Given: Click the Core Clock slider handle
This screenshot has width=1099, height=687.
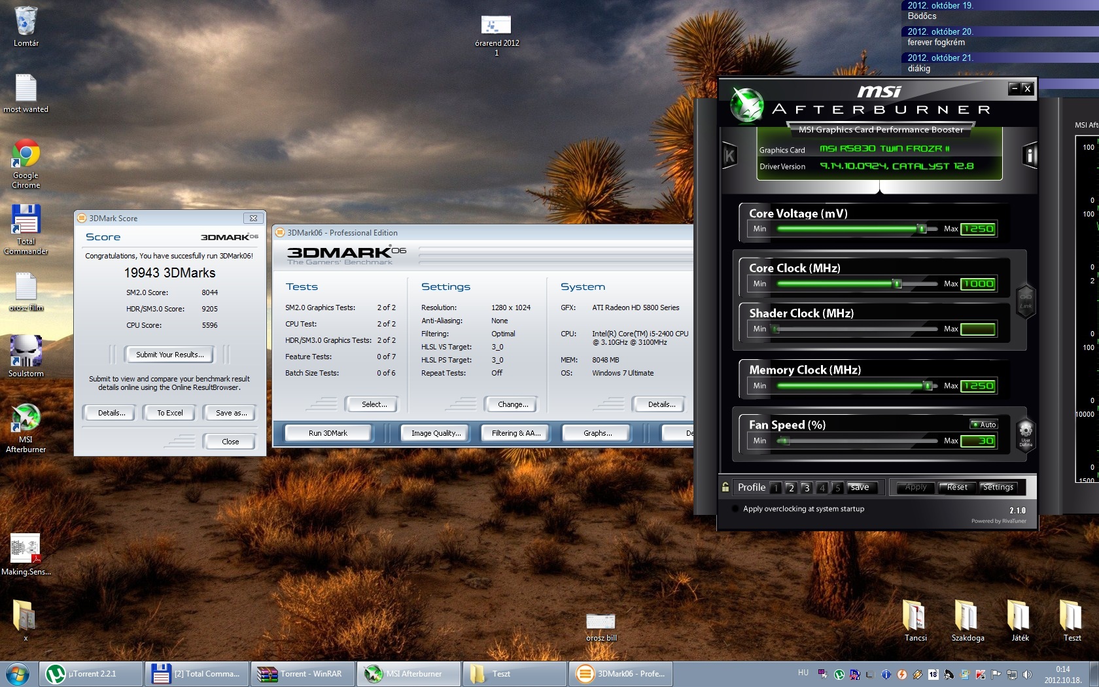Looking at the screenshot, I should click(898, 283).
